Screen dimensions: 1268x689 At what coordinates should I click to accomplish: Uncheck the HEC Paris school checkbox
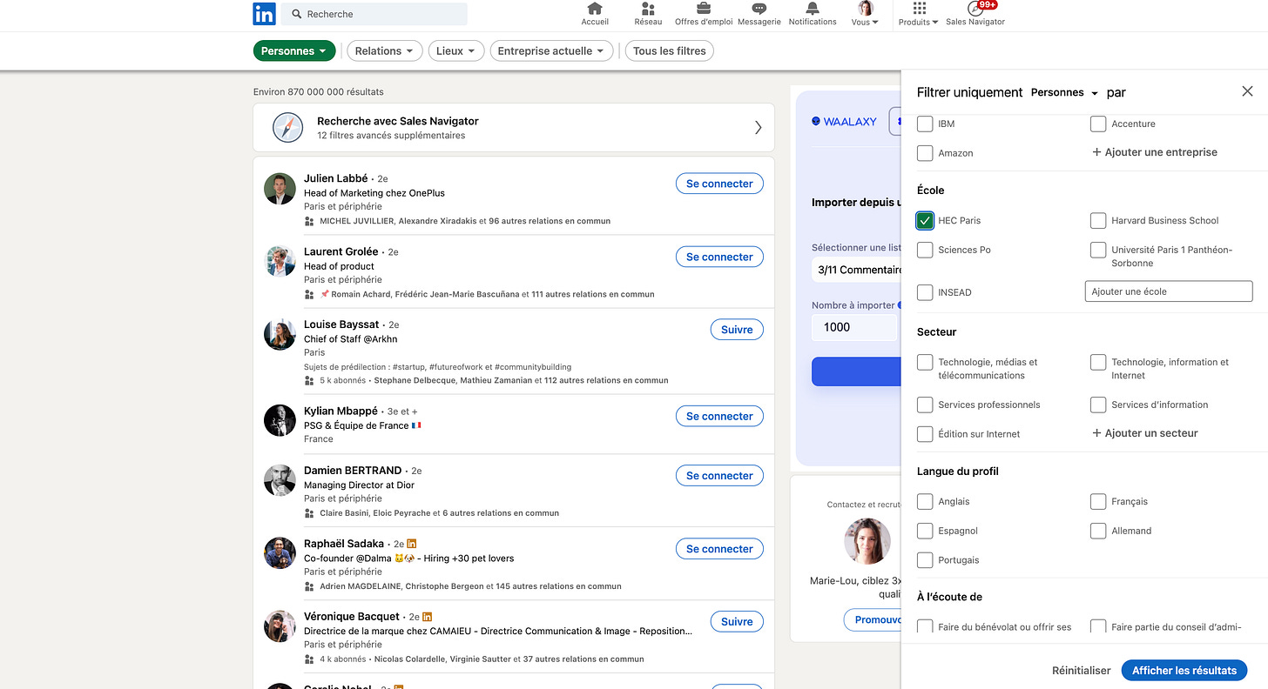coord(925,221)
